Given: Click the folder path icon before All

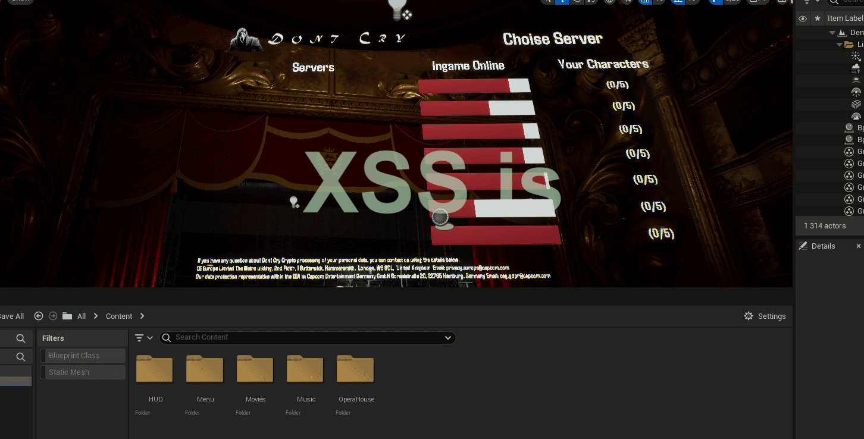Looking at the screenshot, I should coord(67,316).
